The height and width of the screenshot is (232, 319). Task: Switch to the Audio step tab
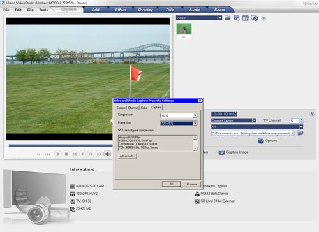pyautogui.click(x=195, y=10)
